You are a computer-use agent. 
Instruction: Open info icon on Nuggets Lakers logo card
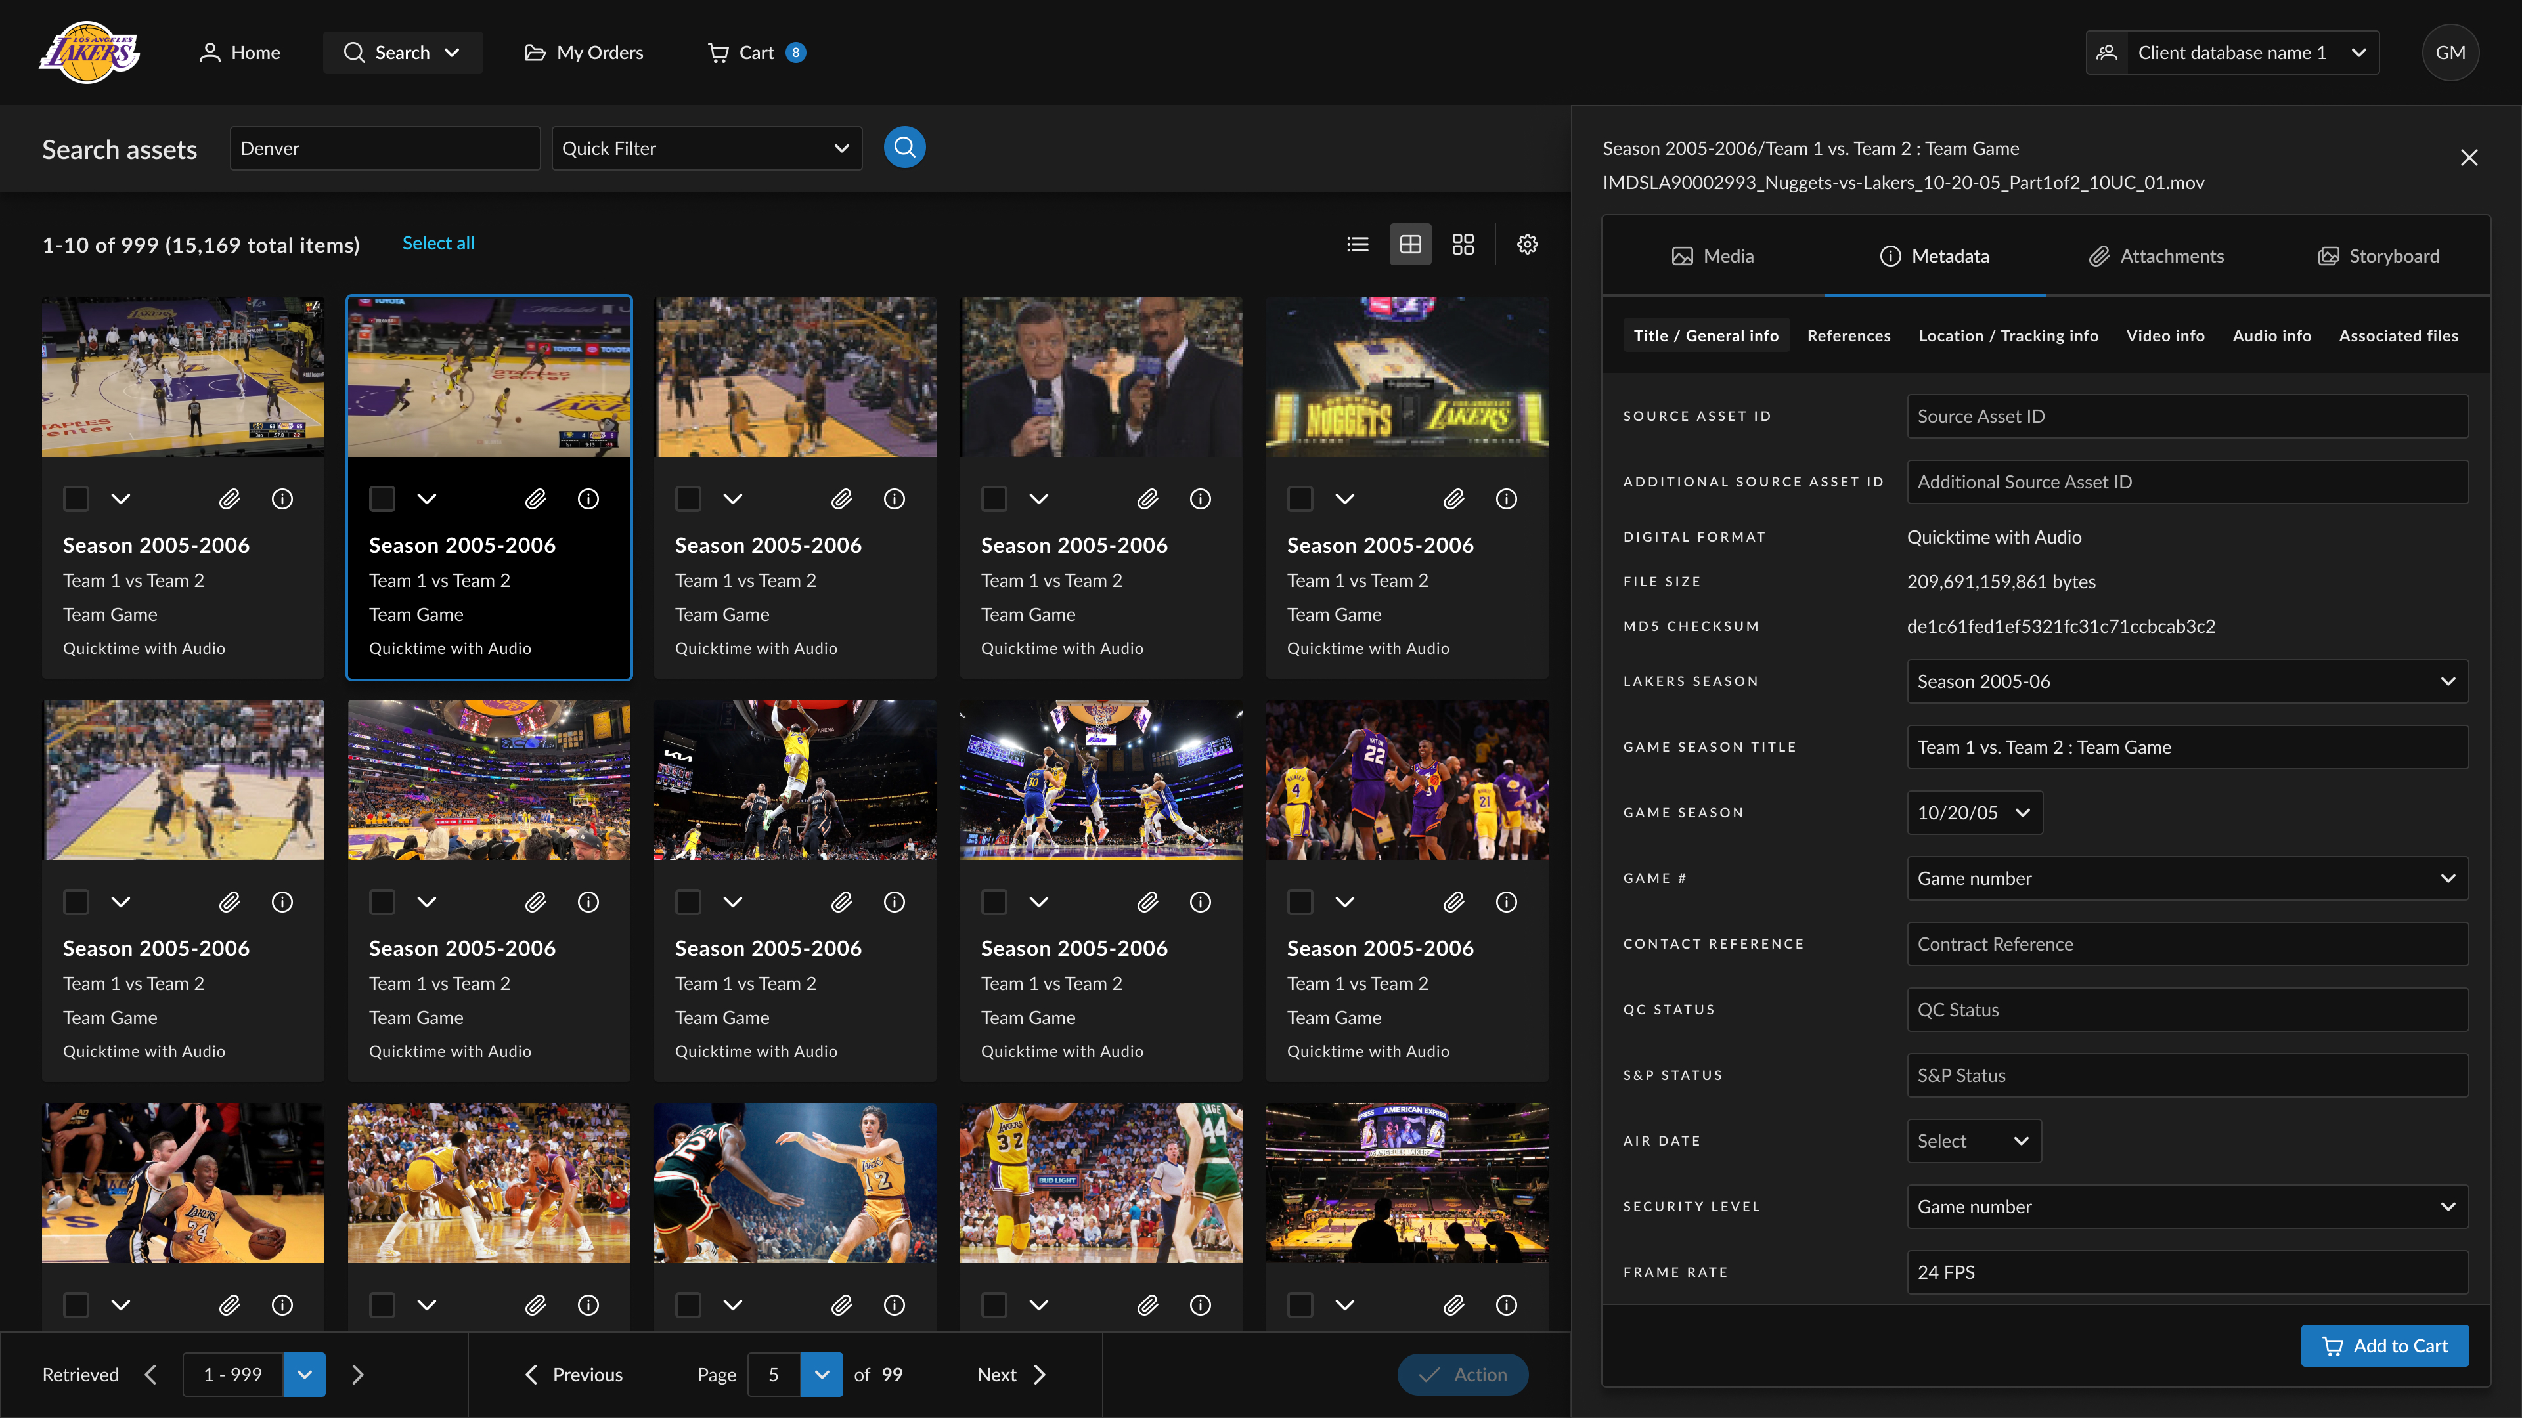coord(1506,499)
